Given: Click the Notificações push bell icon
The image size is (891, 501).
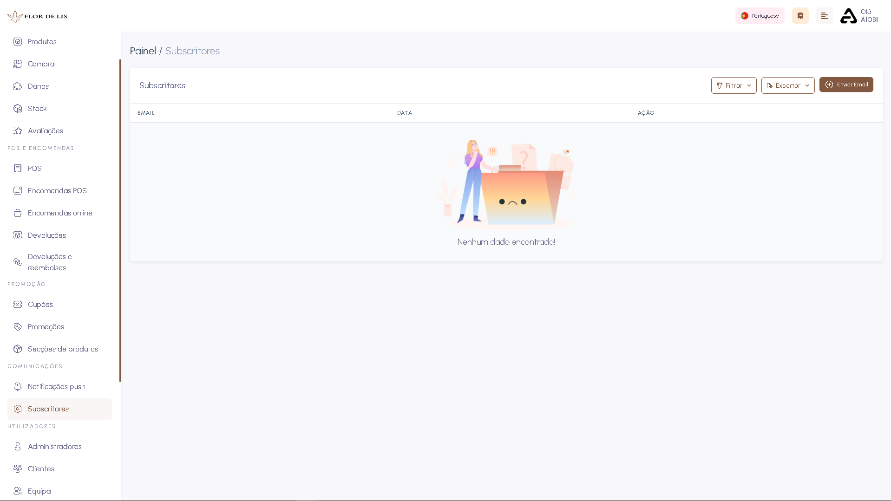Looking at the screenshot, I should pos(17,386).
